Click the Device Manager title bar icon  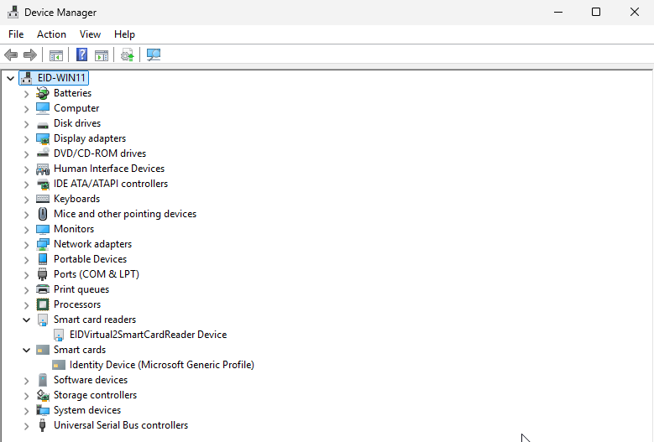pyautogui.click(x=13, y=12)
